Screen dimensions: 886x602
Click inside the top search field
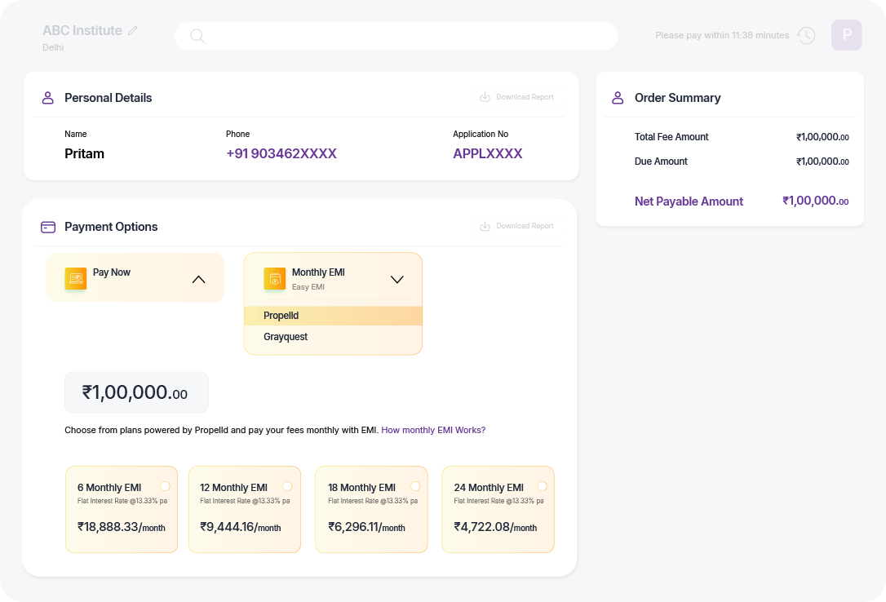pyautogui.click(x=396, y=36)
